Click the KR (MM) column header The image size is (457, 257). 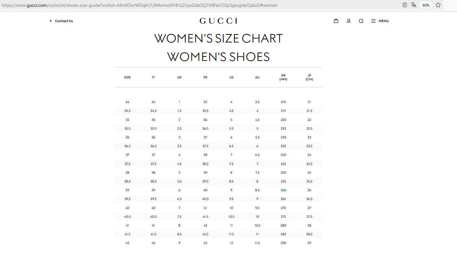[283, 77]
